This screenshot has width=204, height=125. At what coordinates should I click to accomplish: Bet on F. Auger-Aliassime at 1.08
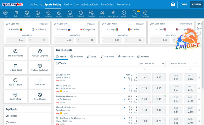tap(86, 40)
